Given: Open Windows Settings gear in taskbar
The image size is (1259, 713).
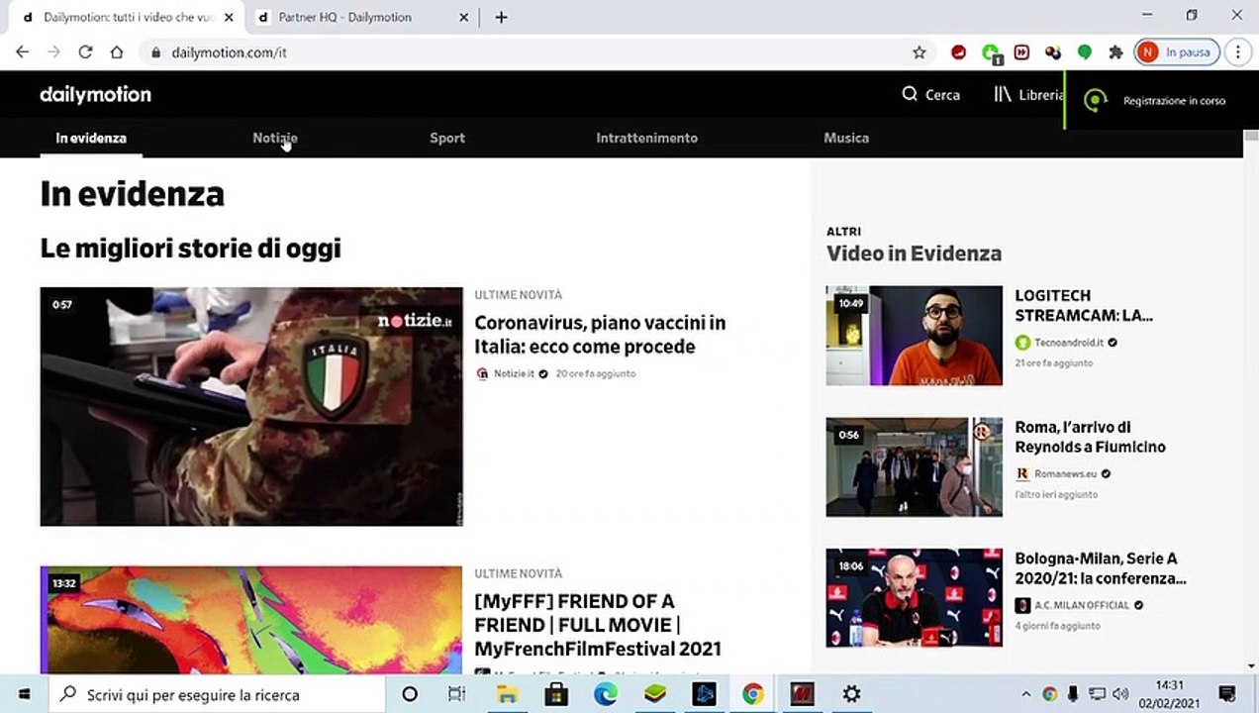Looking at the screenshot, I should point(851,694).
